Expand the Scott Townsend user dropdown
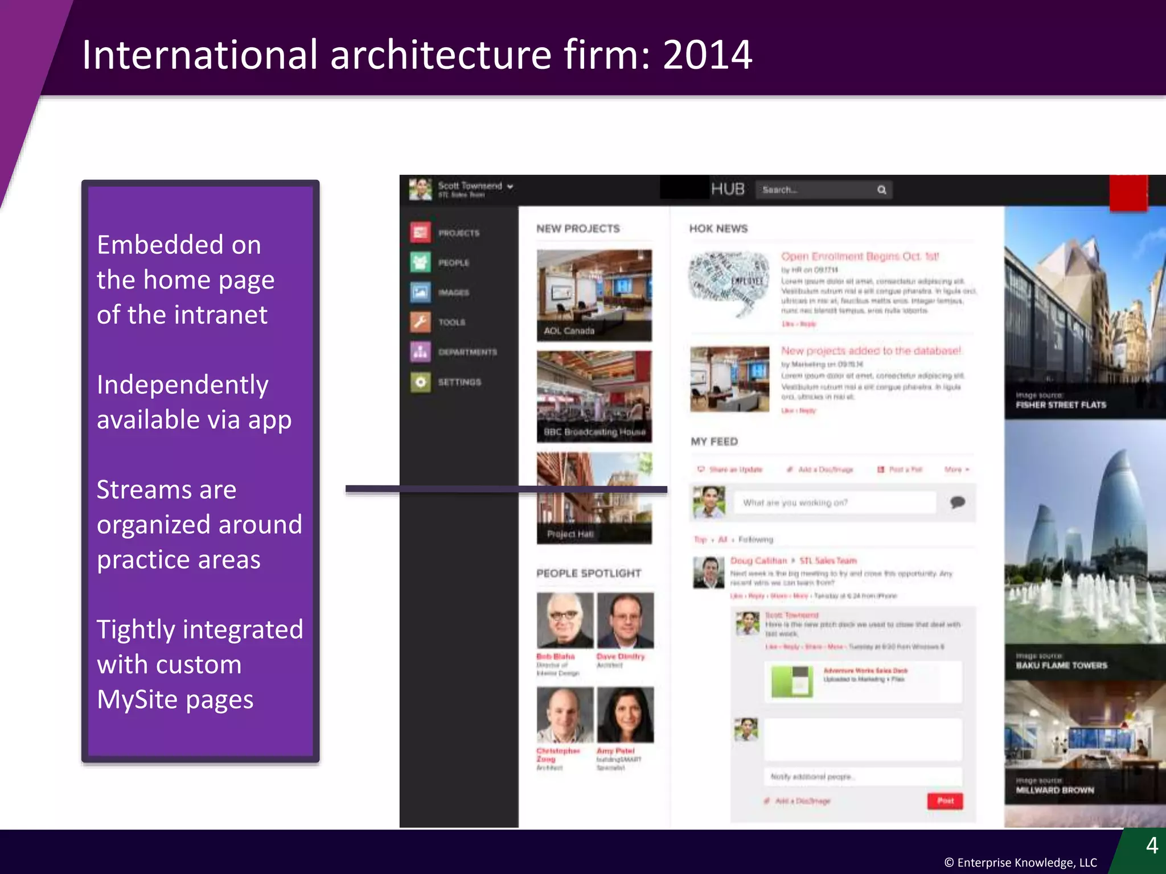 (510, 186)
